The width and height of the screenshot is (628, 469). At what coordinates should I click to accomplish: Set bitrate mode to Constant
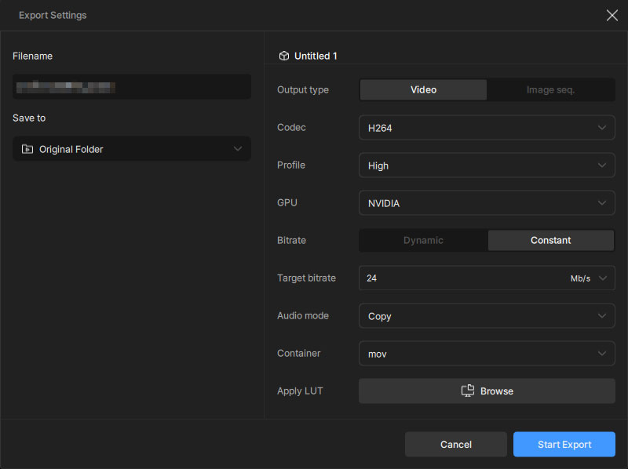coord(550,241)
